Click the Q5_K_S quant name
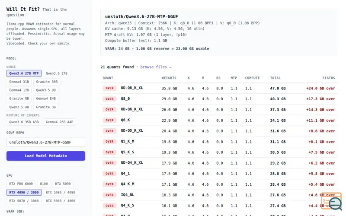346x216 pixels. 127,152
